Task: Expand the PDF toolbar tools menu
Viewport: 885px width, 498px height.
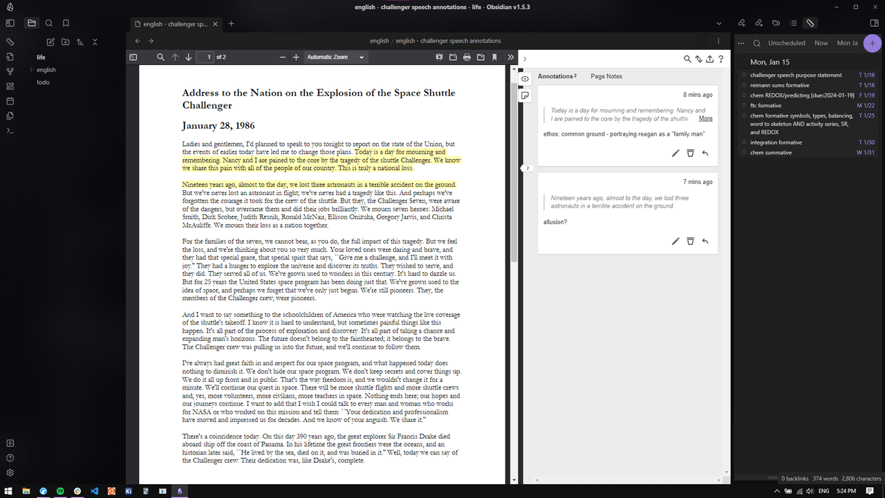Action: point(510,57)
